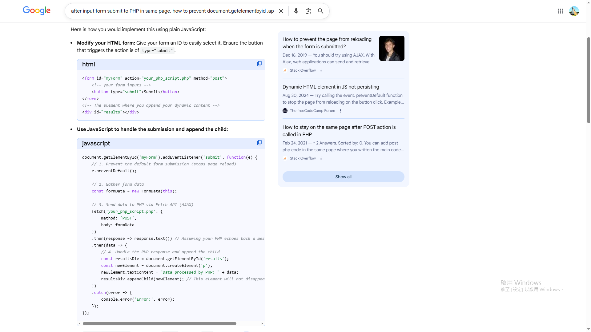
Task: Clear the search query text
Action: [281, 11]
